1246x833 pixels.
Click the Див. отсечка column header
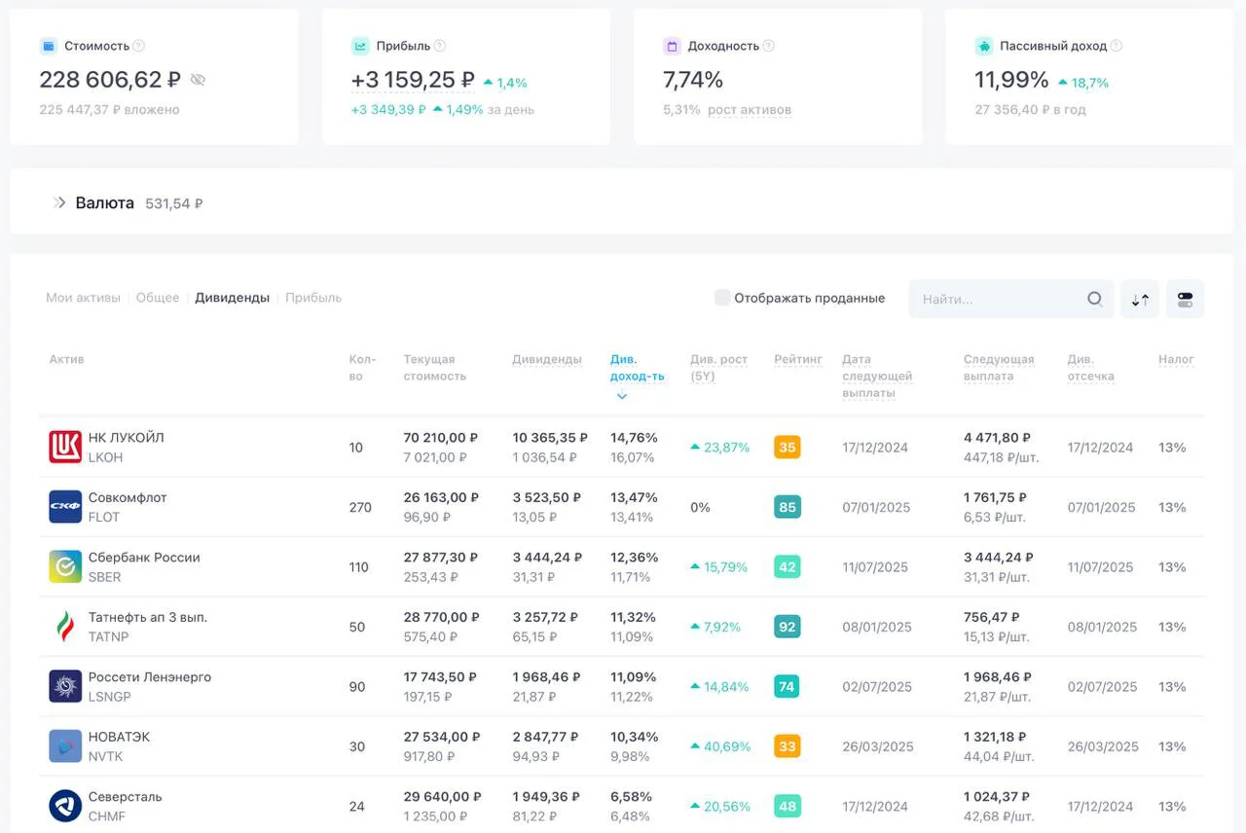pyautogui.click(x=1090, y=368)
